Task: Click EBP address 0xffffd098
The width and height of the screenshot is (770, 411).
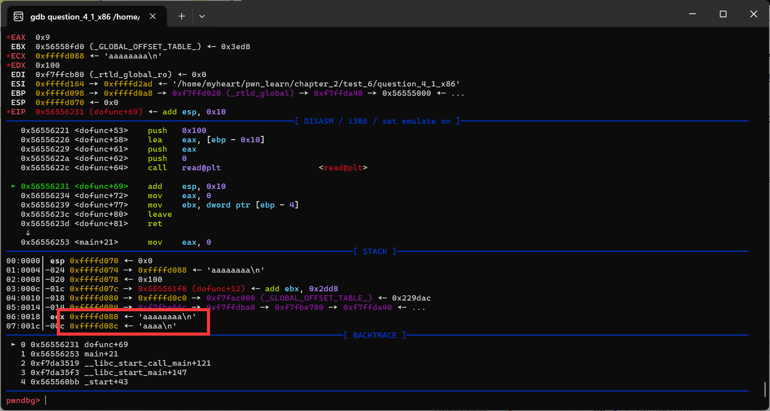Action: click(x=60, y=93)
